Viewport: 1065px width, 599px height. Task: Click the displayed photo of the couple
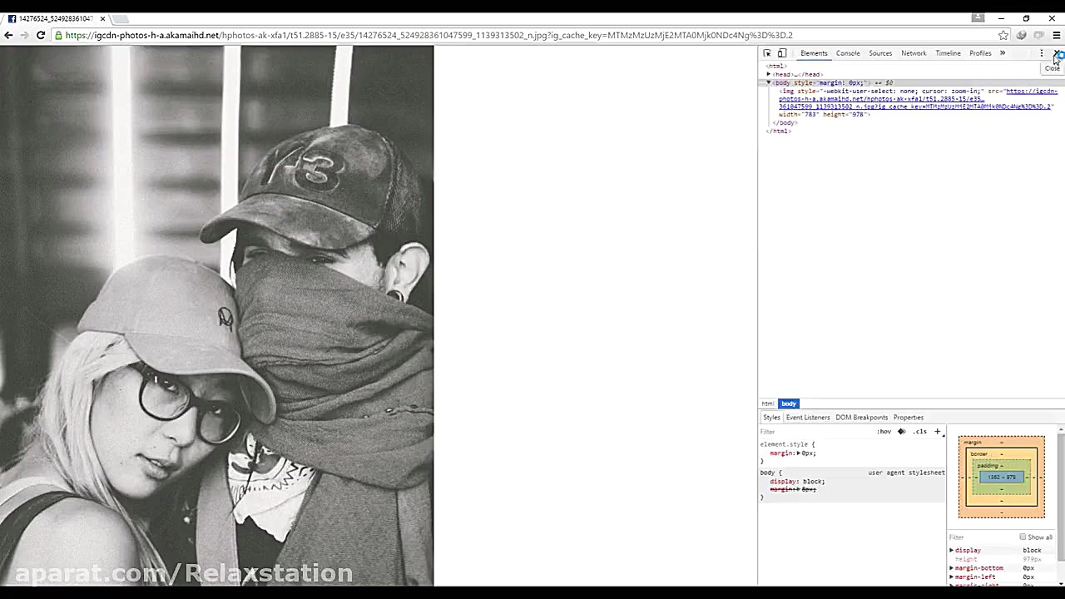point(216,316)
